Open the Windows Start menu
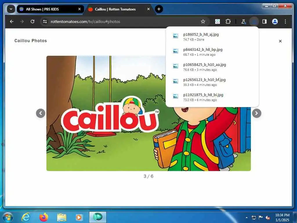This screenshot has height=223, width=297. coord(8,217)
